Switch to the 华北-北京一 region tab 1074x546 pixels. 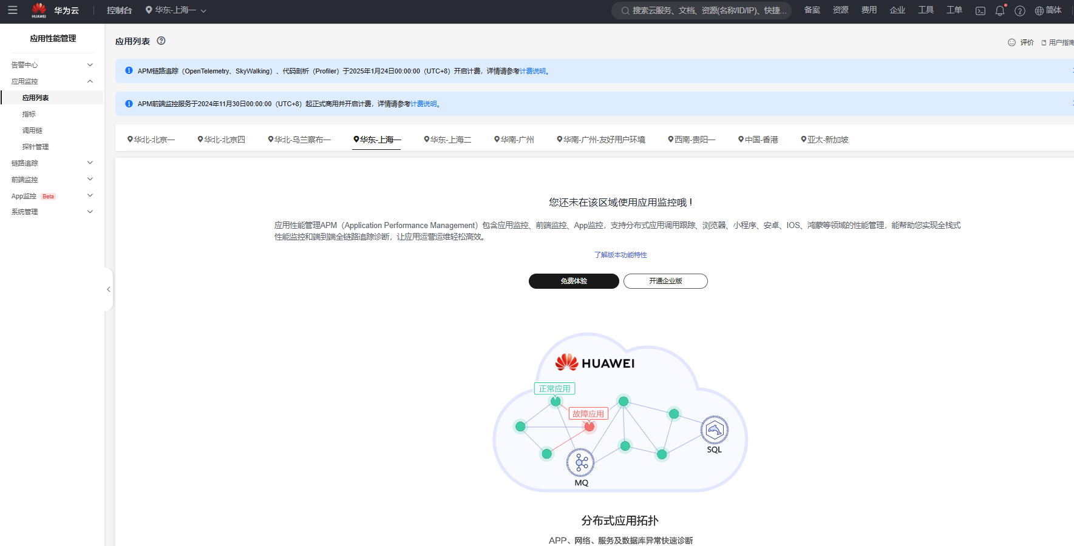151,140
